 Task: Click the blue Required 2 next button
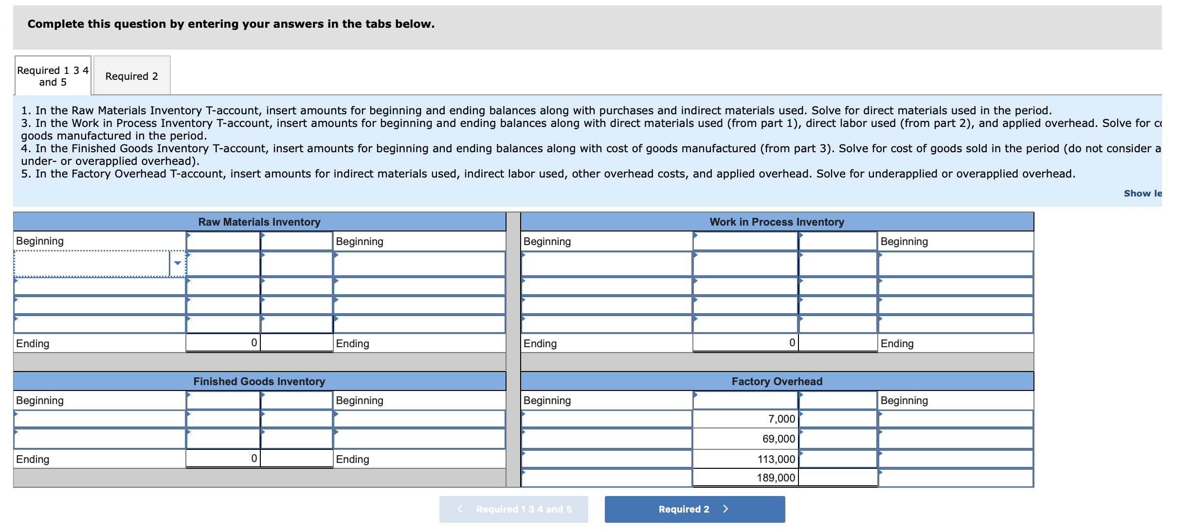coord(694,509)
